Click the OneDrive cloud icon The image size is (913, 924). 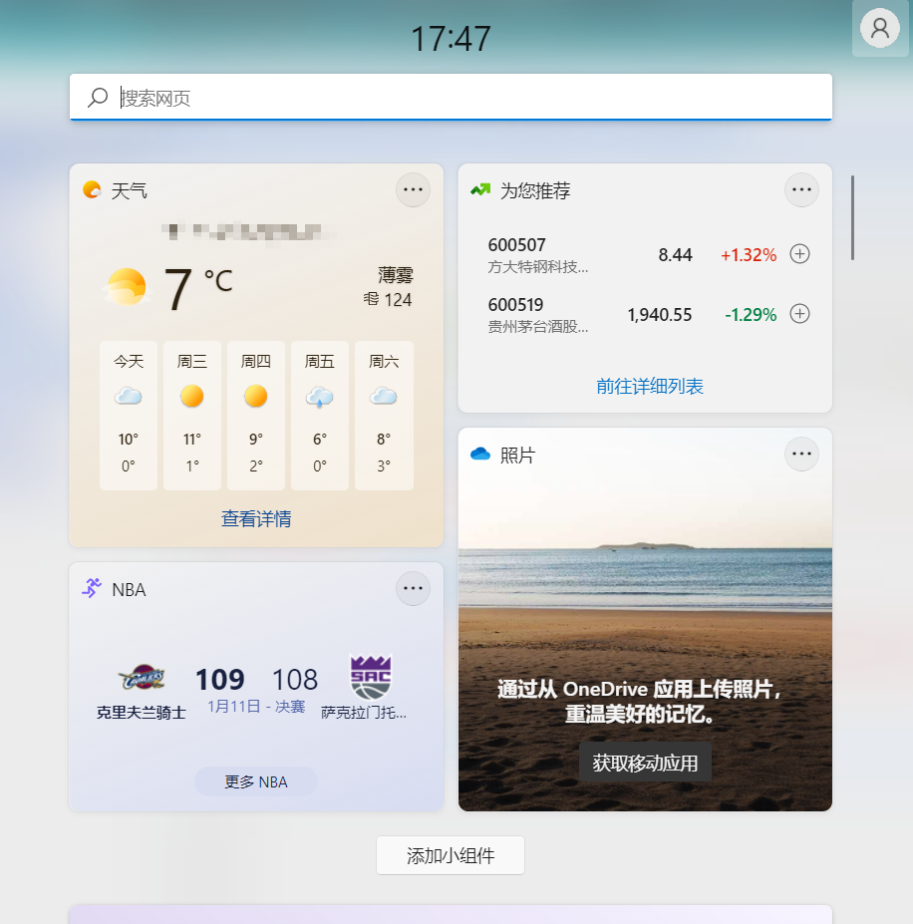480,454
